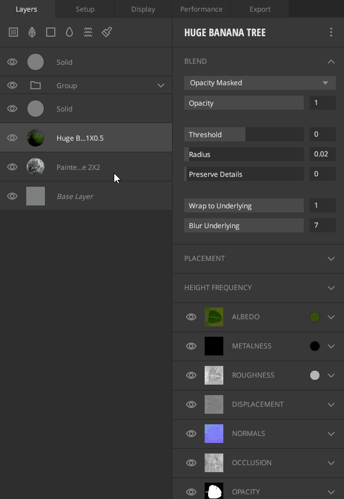Hide the Huge B...1X0.5 layer
The image size is (344, 499).
tap(12, 138)
